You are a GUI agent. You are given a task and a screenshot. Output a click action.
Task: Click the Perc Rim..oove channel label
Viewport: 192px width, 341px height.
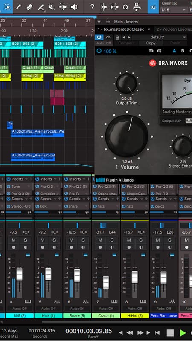coord(163,315)
